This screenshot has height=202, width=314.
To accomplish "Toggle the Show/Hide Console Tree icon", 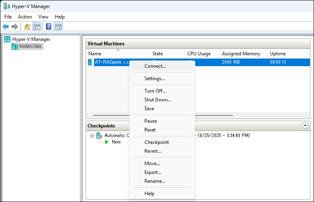I will [x=36, y=27].
